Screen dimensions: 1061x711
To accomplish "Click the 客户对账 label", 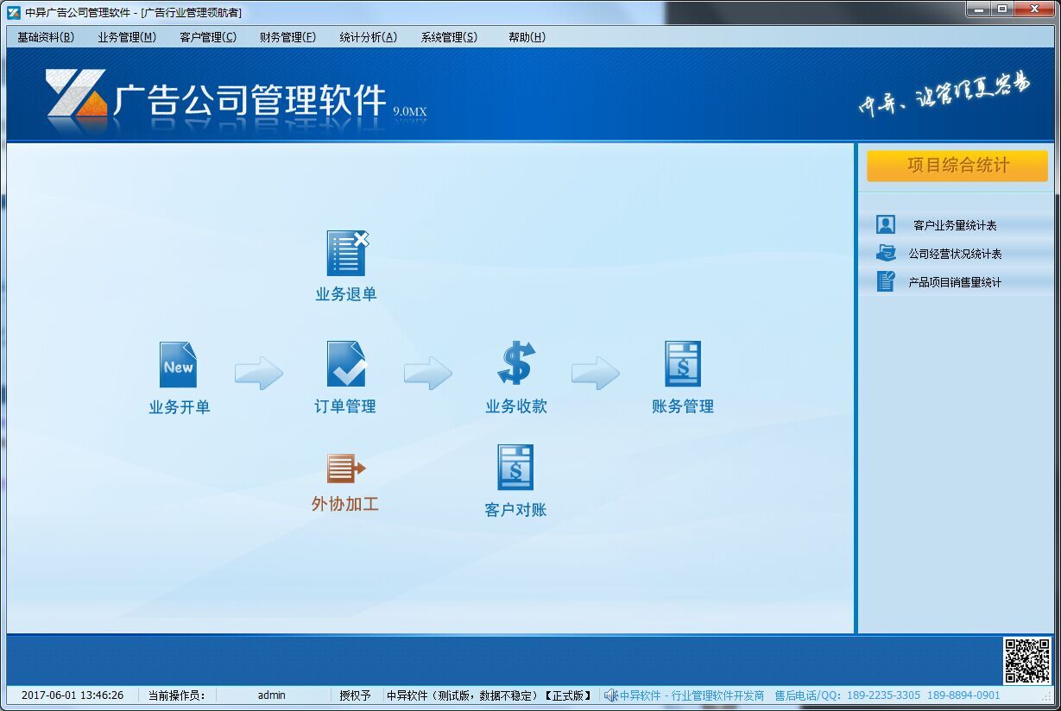I will pos(515,510).
